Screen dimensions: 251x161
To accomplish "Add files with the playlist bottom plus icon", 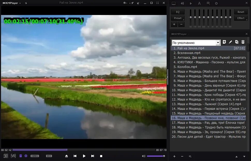I will pos(174,156).
